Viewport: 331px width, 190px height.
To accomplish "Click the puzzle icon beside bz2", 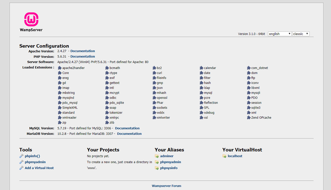I will click(154, 68).
